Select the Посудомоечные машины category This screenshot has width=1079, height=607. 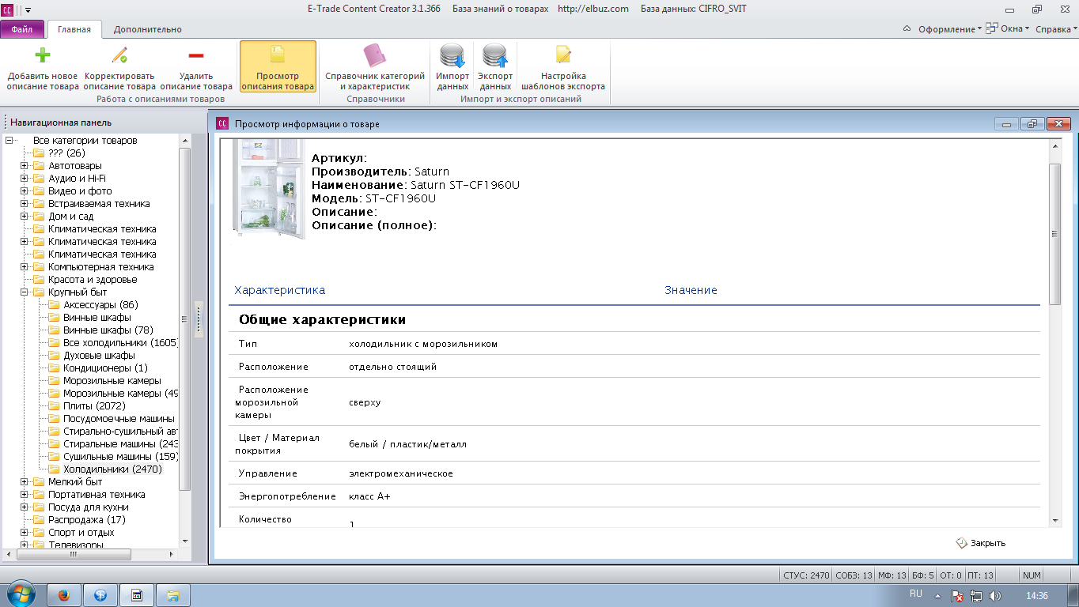coord(119,419)
